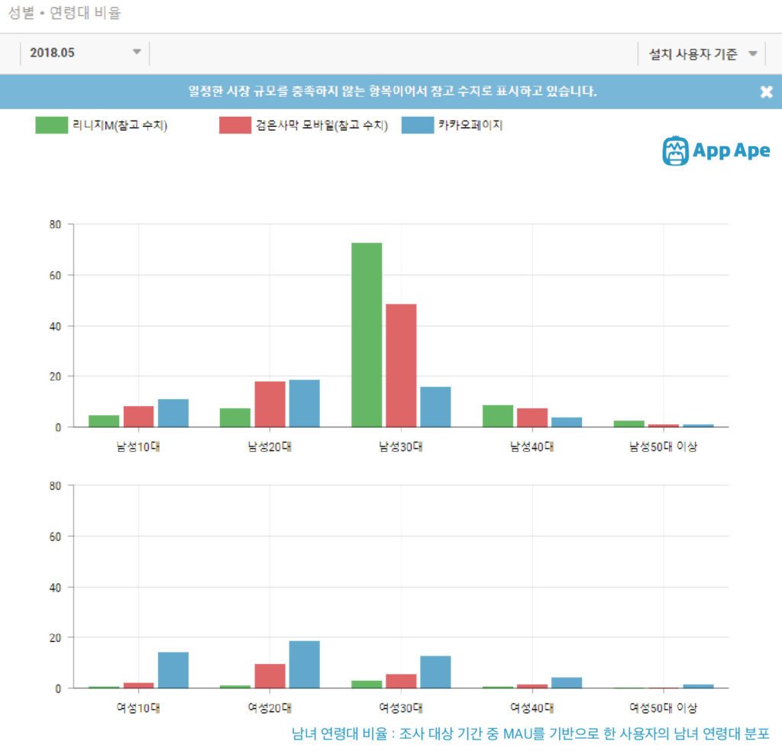This screenshot has height=751, width=782.
Task: Click the red bar for 남성10대
Action: (x=139, y=417)
